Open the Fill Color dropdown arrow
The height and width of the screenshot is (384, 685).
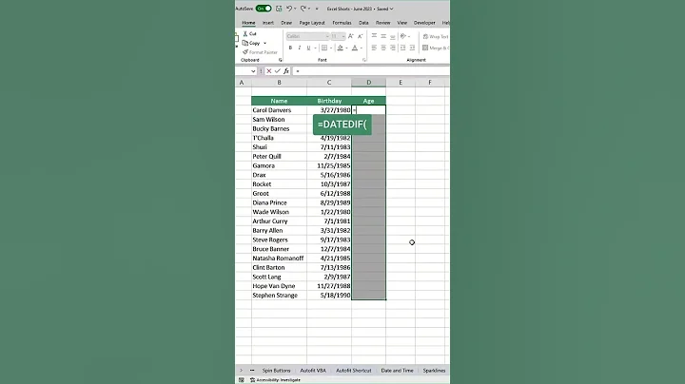pyautogui.click(x=346, y=48)
